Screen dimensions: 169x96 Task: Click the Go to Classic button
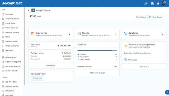pyautogui.click(x=156, y=17)
